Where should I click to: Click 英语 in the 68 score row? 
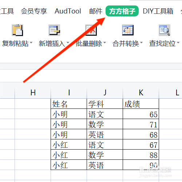coord(105,134)
